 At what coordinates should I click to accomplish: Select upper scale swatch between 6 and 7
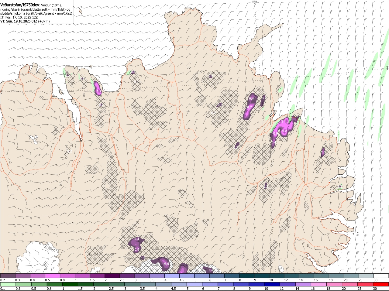(x=217, y=276)
